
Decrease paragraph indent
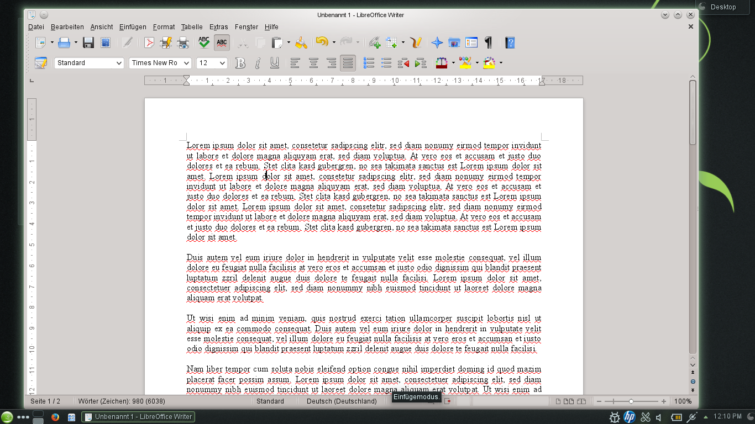click(x=403, y=63)
